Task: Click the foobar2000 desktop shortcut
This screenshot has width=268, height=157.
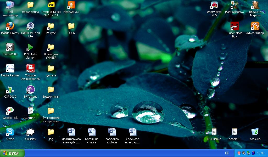Action: coord(10,47)
